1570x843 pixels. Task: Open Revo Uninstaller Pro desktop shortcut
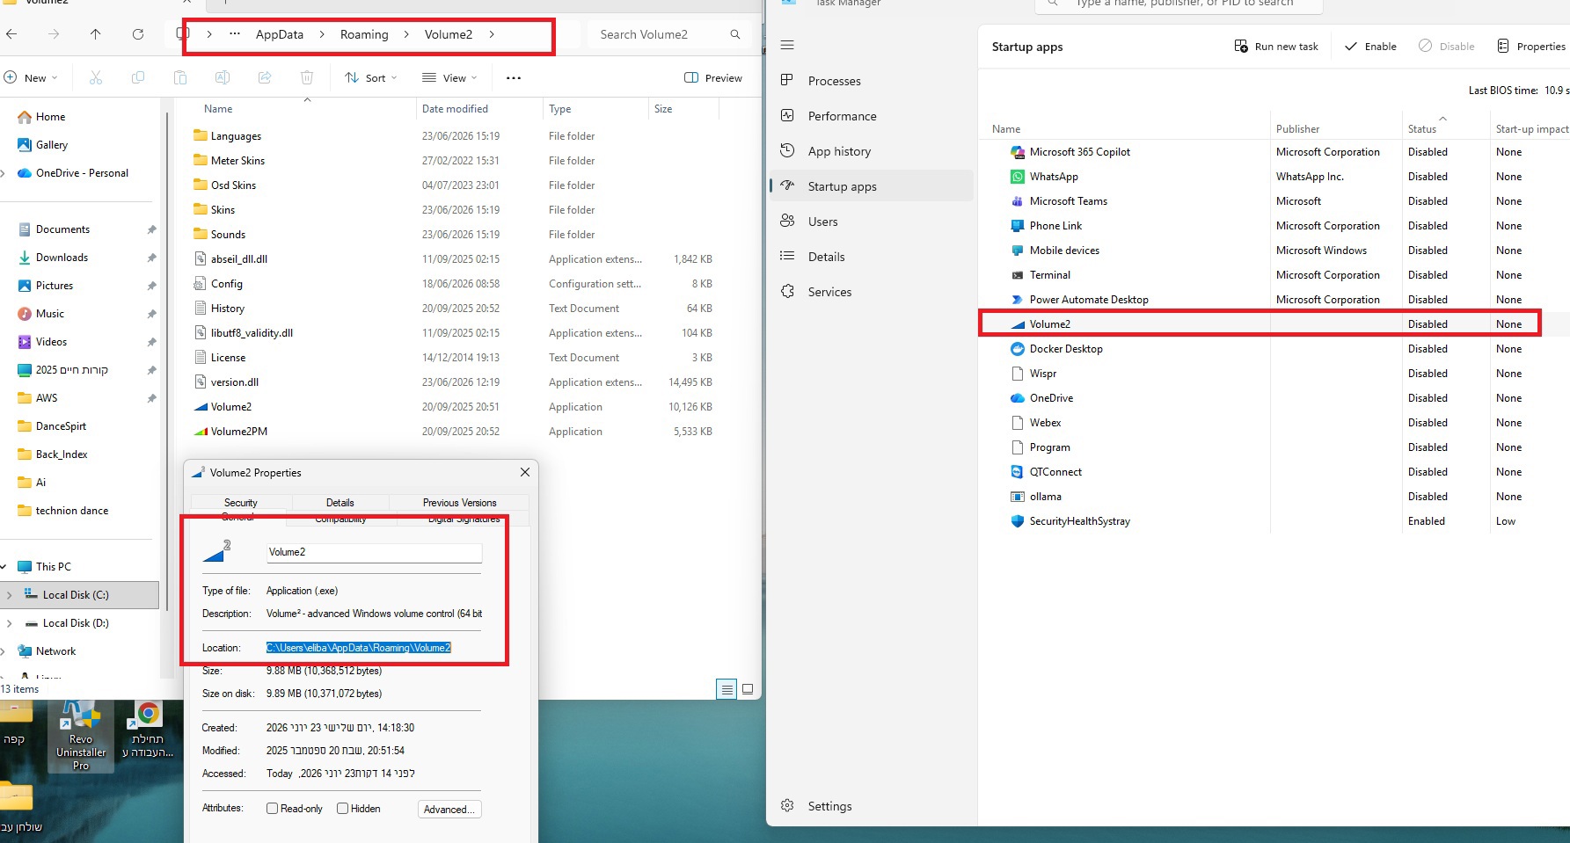81,737
